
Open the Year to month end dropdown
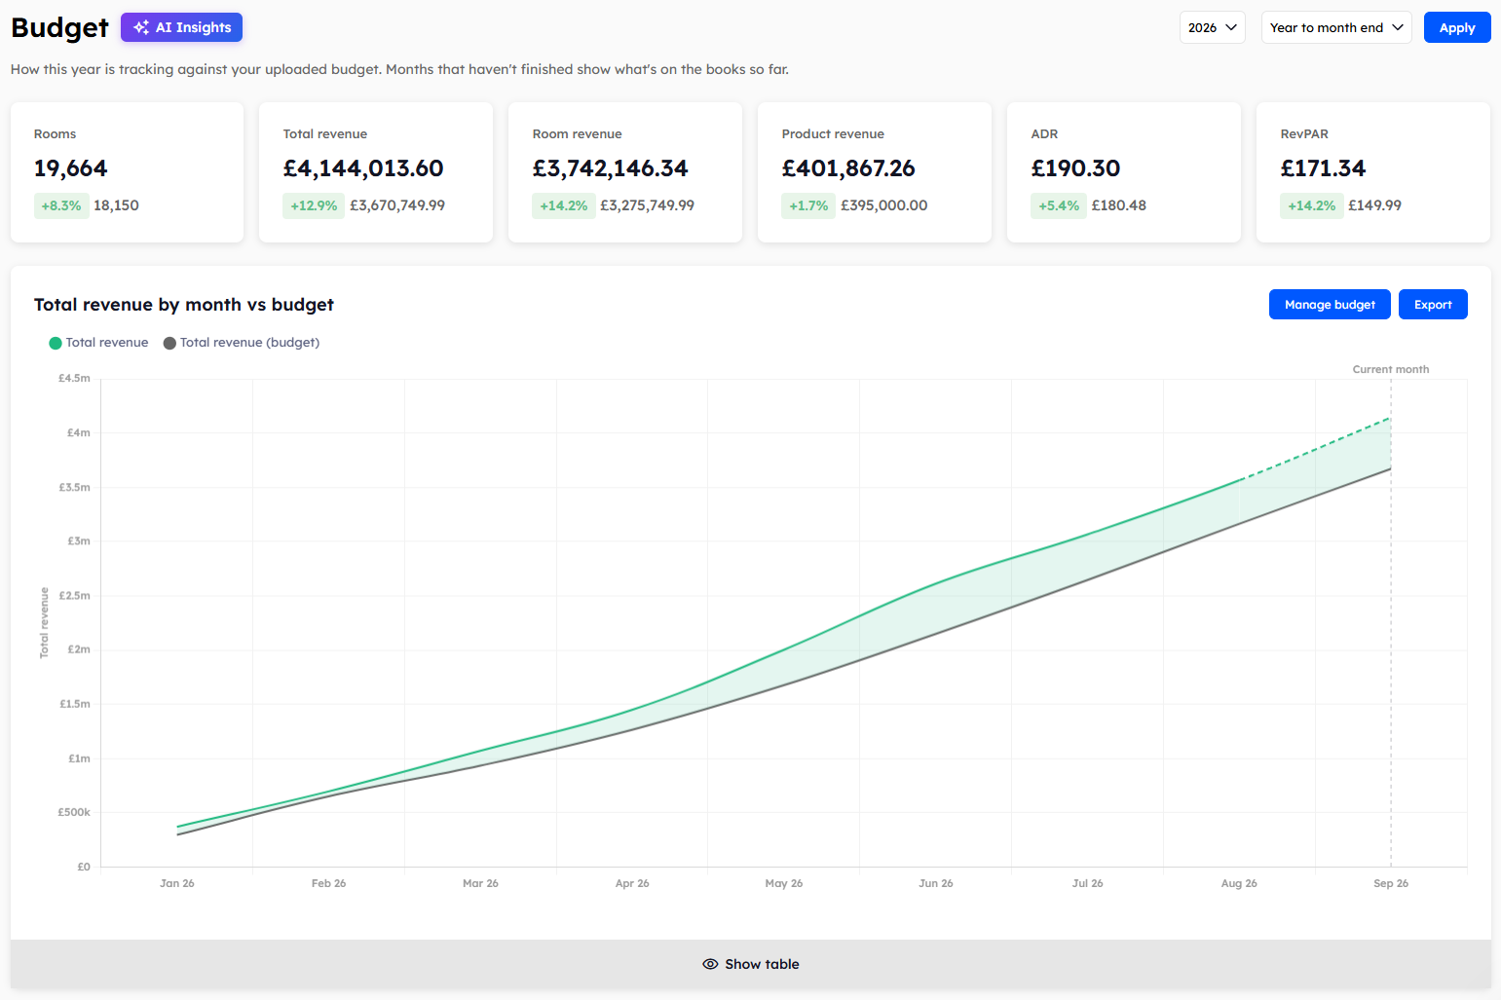[x=1336, y=27]
